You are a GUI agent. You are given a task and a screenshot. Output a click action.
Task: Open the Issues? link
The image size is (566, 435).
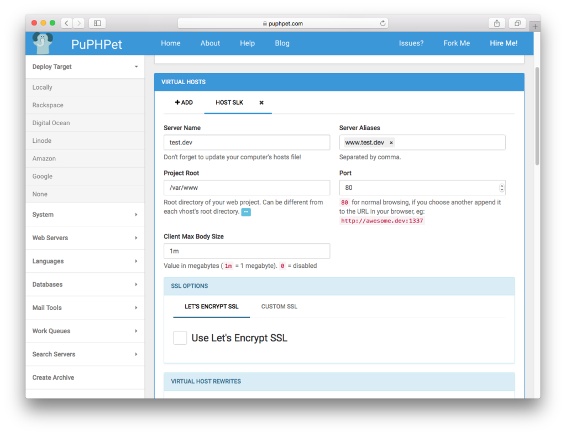click(411, 43)
